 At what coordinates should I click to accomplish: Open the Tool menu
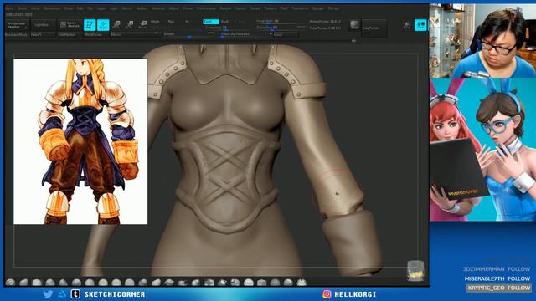284,8
